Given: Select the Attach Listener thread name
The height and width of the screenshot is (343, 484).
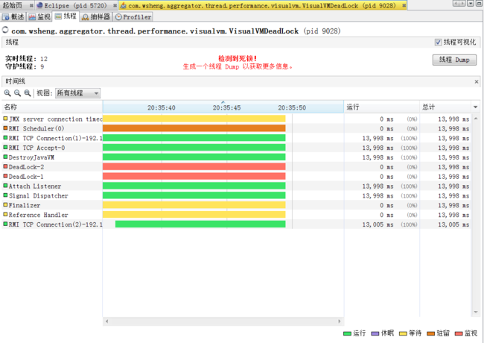Looking at the screenshot, I should point(35,186).
